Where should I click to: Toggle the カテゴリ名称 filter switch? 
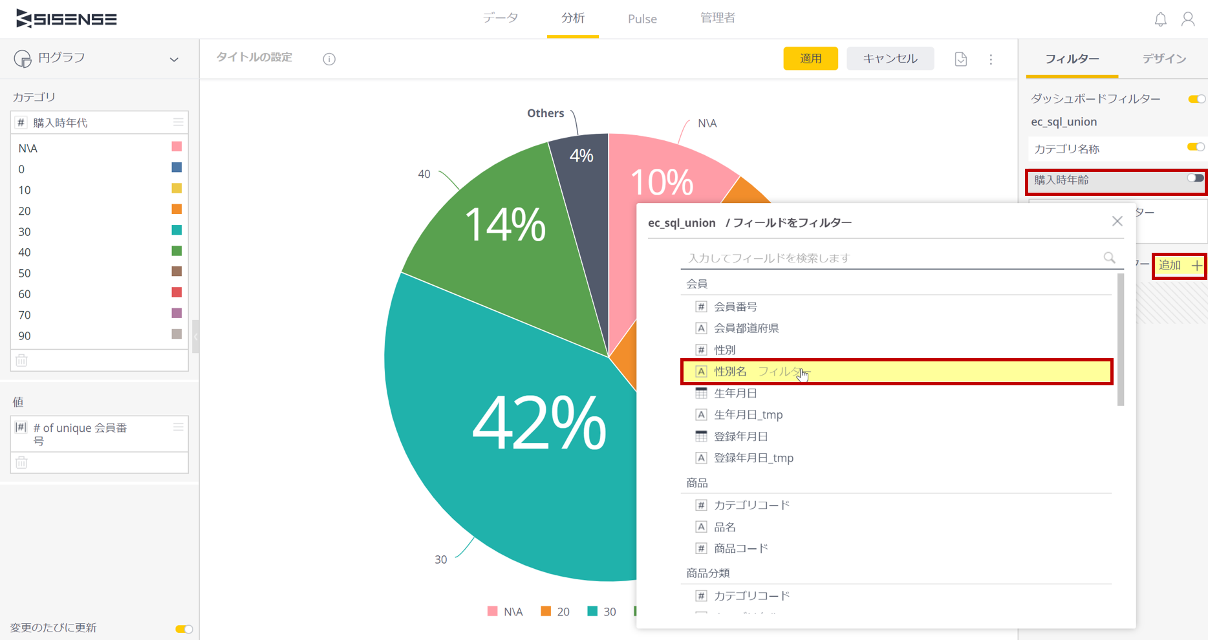1196,147
